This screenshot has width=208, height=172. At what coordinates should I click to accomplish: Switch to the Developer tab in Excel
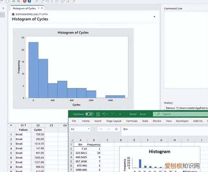[x=182, y=121]
